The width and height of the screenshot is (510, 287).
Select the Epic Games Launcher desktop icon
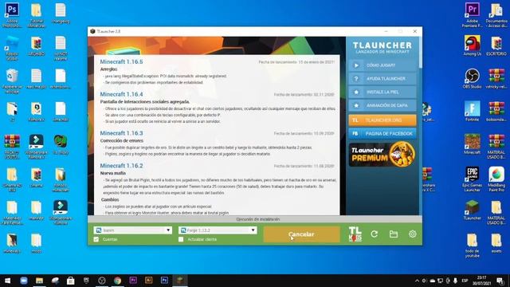[472, 179]
